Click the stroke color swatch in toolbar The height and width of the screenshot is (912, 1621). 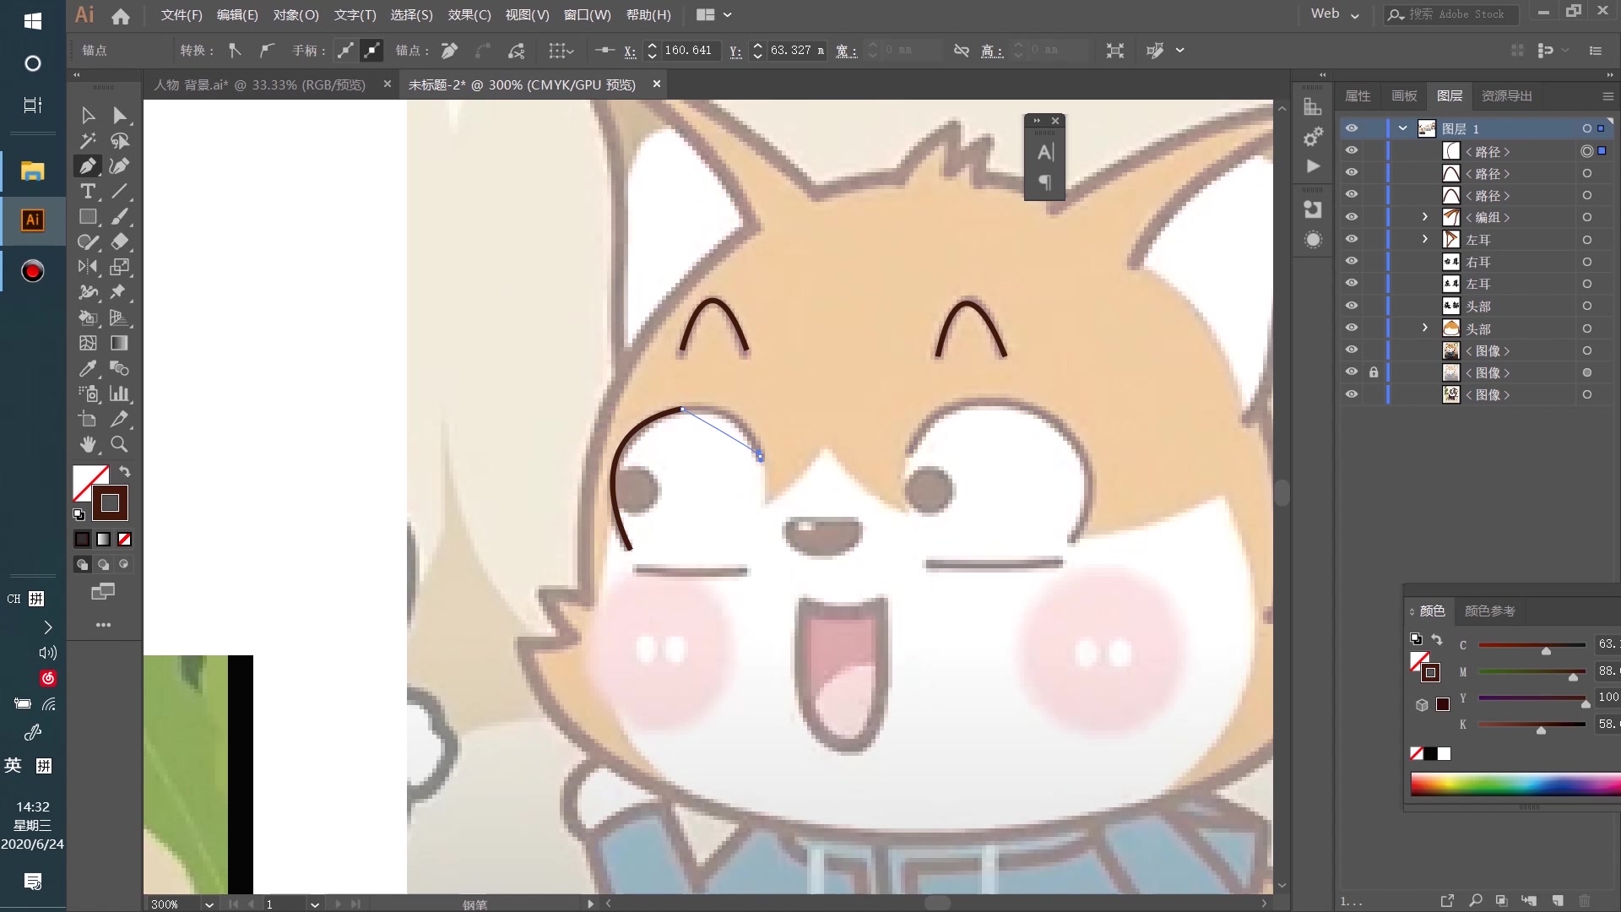coord(110,503)
